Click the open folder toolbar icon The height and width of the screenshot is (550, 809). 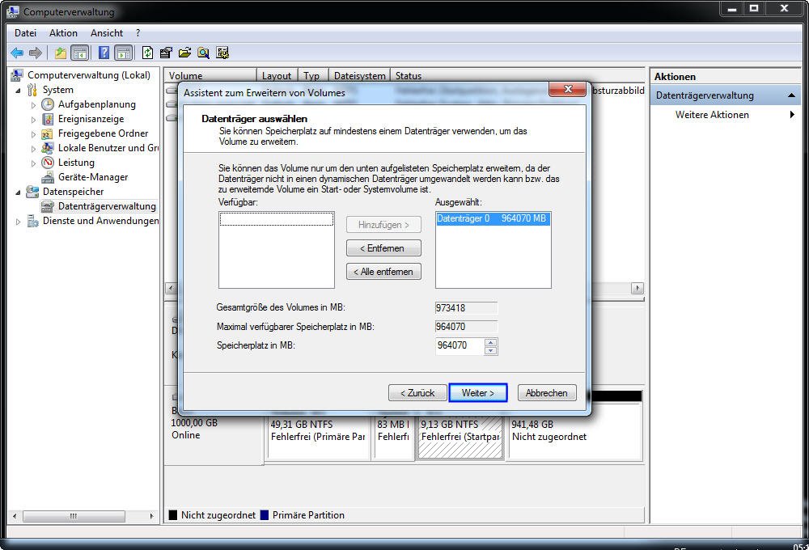click(184, 53)
